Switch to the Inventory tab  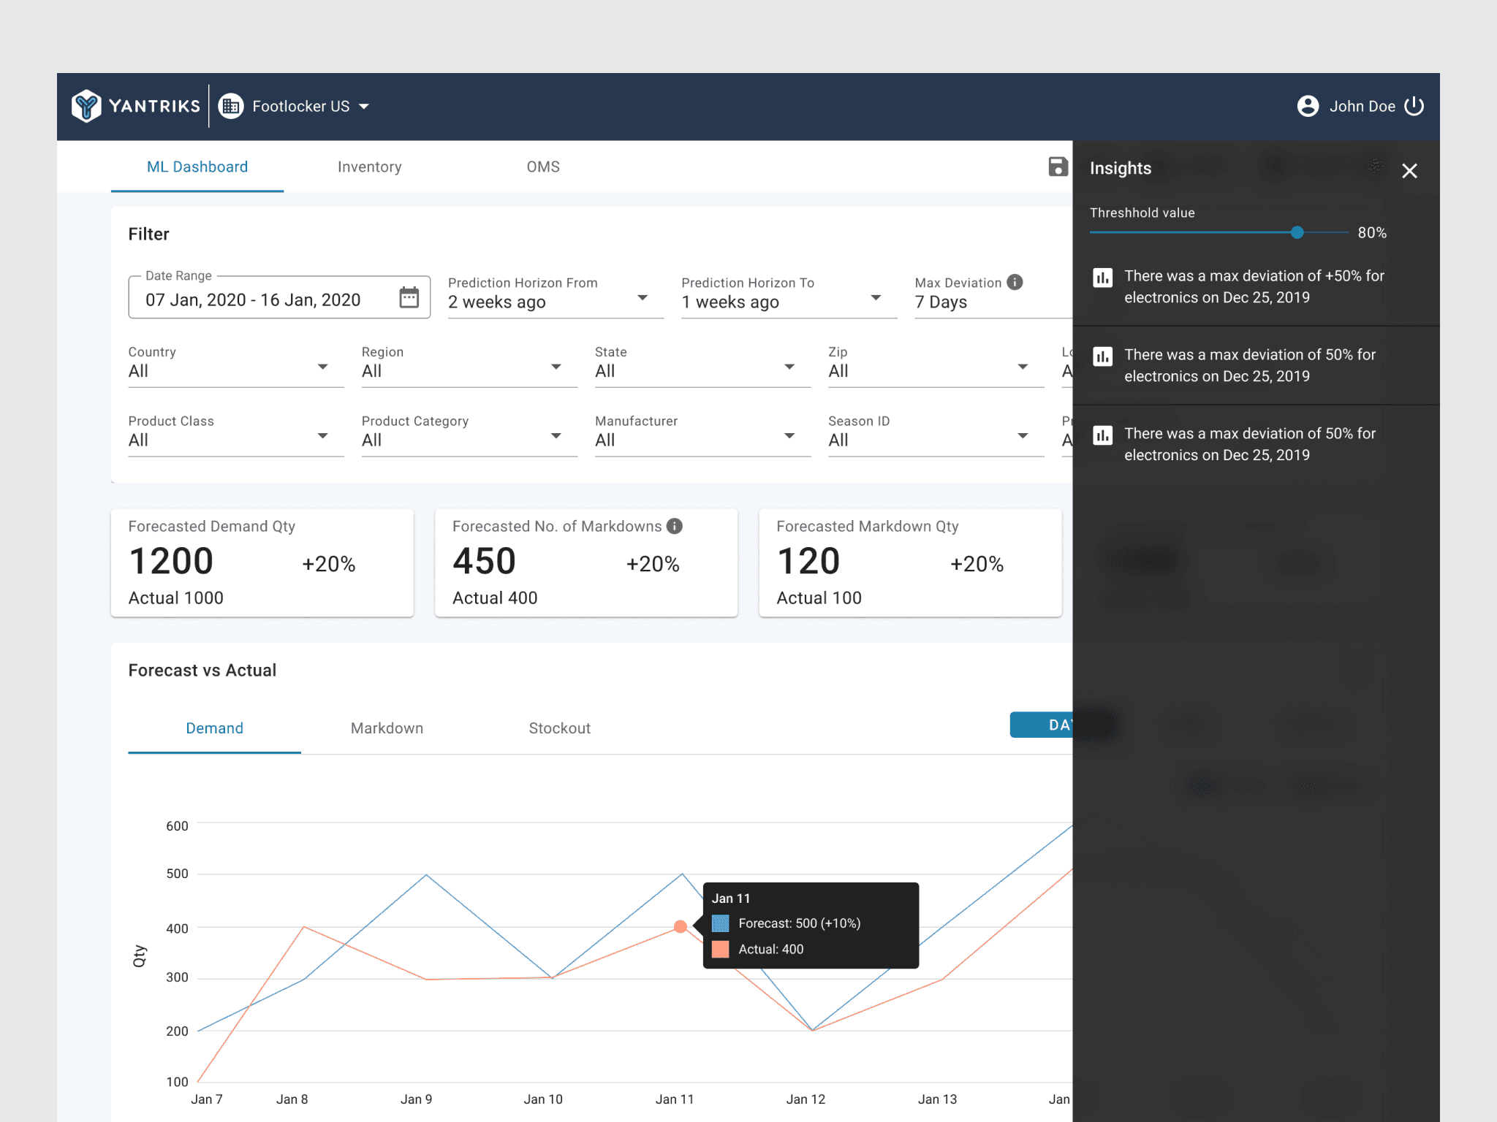(x=369, y=167)
